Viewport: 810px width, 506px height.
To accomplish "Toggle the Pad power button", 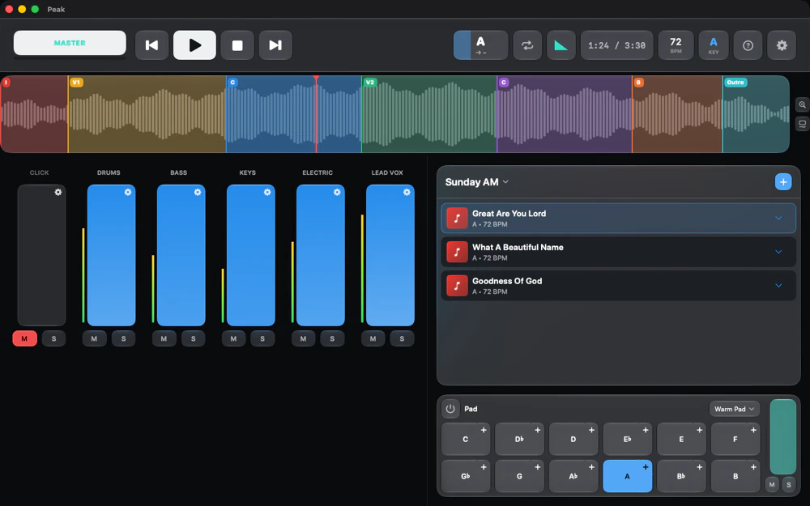I will [x=450, y=409].
